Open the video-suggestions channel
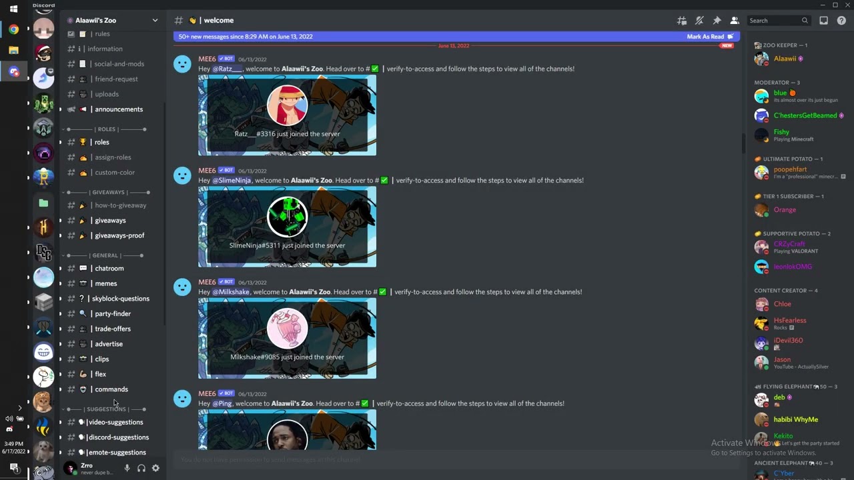Screen dimensions: 854x480 [x=111, y=423]
